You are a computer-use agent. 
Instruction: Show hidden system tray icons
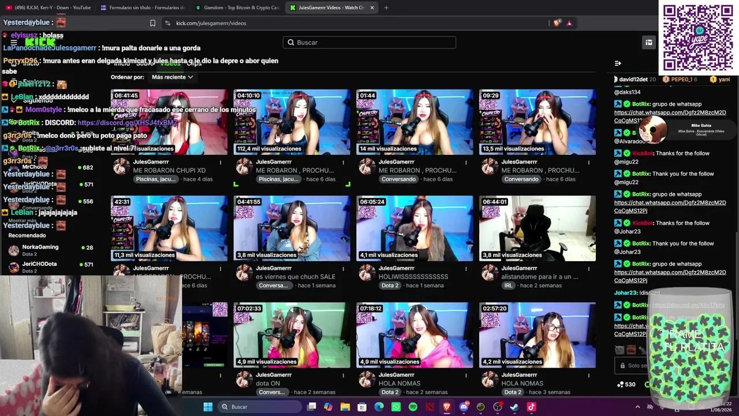point(637,407)
